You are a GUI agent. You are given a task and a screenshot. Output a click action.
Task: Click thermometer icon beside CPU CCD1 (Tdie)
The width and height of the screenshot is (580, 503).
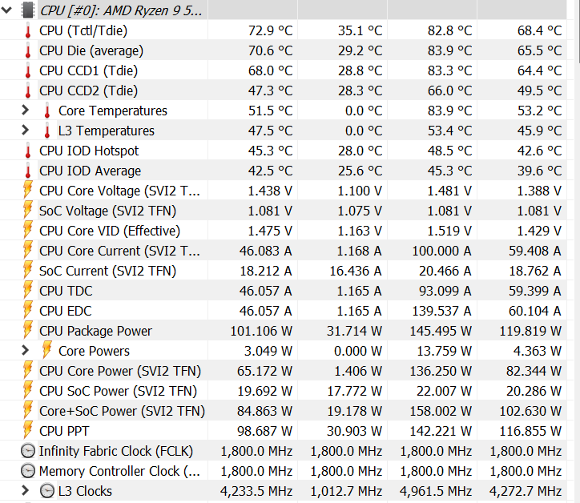[x=28, y=70]
